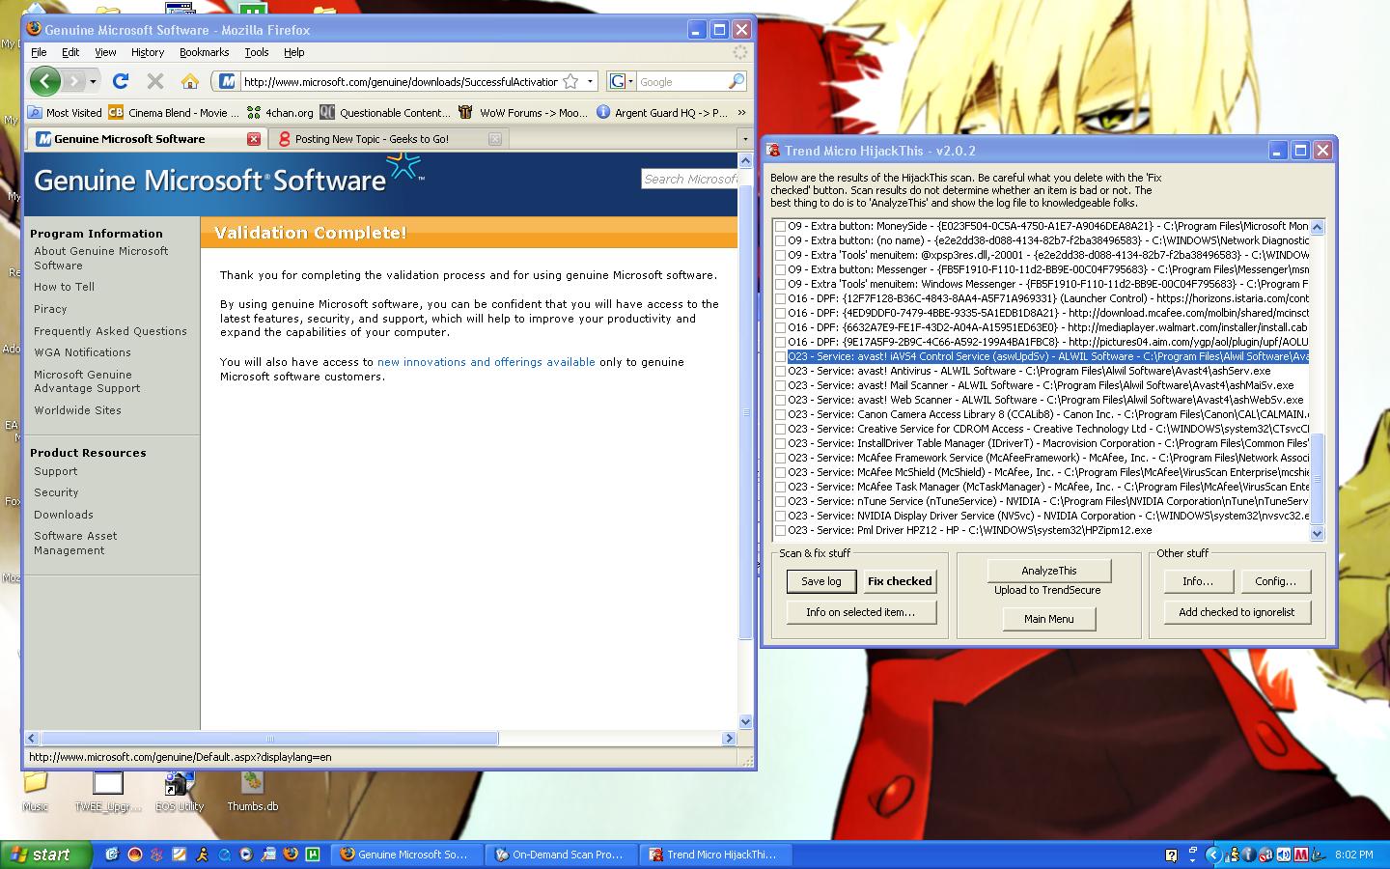The image size is (1390, 869).
Task: Check the O23 avast! Antivirus service entry
Action: click(780, 372)
